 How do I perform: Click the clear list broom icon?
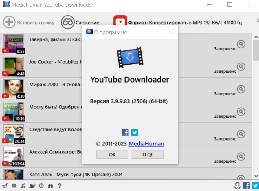pyautogui.click(x=5, y=186)
